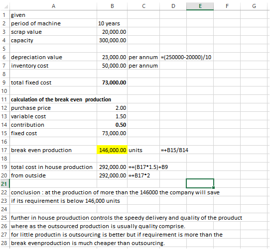Select bold 73,000.00 total fixed cost cell
The height and width of the screenshot is (249, 270).
coord(112,83)
